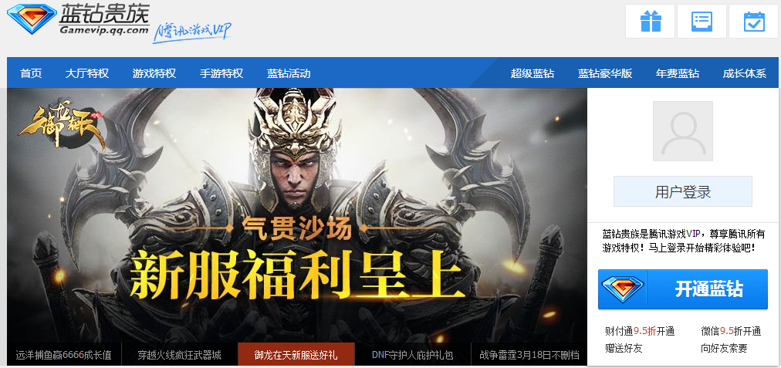The image size is (781, 368).
Task: Click the 财付通9.5折开通 link
Action: pyautogui.click(x=640, y=331)
